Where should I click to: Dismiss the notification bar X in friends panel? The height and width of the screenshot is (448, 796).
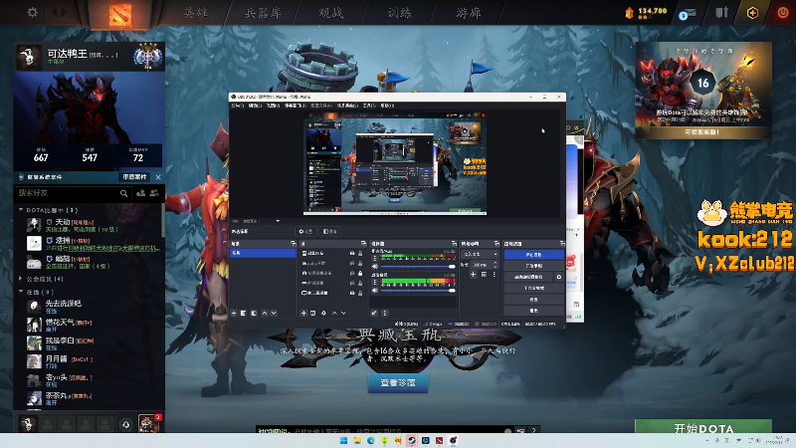pyautogui.click(x=158, y=177)
